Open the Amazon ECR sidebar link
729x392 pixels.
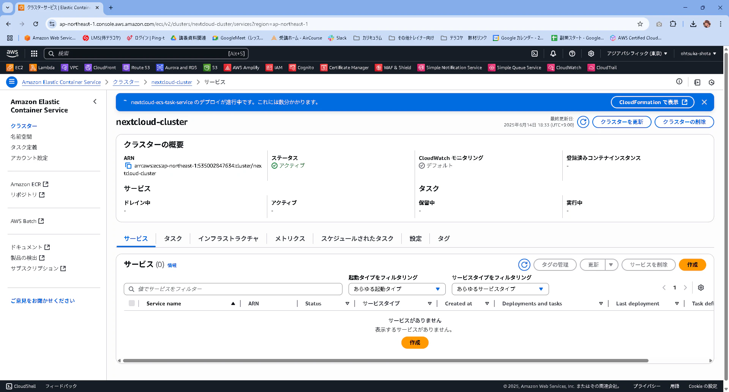click(x=29, y=184)
